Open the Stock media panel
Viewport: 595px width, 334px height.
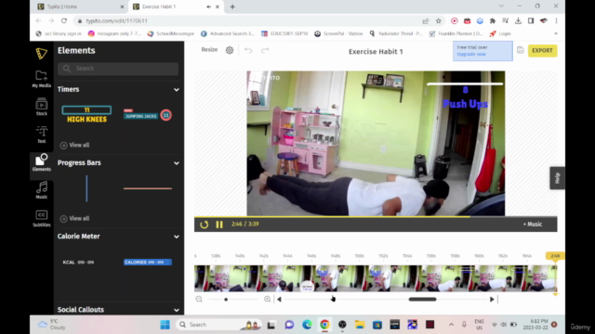[41, 107]
